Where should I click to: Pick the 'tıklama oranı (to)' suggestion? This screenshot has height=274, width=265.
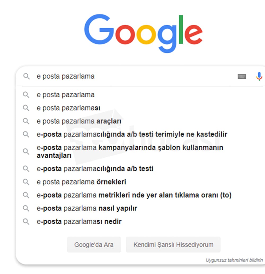tap(134, 195)
